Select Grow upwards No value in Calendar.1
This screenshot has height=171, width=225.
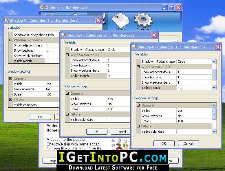tap(52, 89)
